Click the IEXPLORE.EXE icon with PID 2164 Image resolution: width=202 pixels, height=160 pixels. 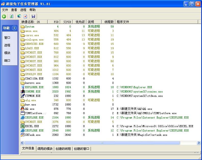(23, 117)
